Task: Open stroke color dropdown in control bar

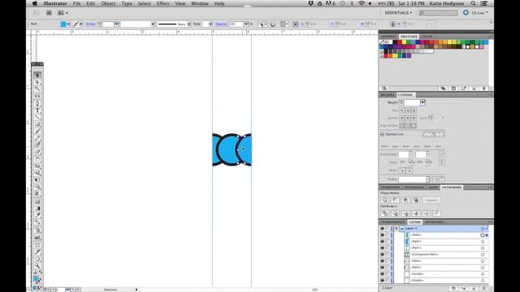Action: point(80,24)
